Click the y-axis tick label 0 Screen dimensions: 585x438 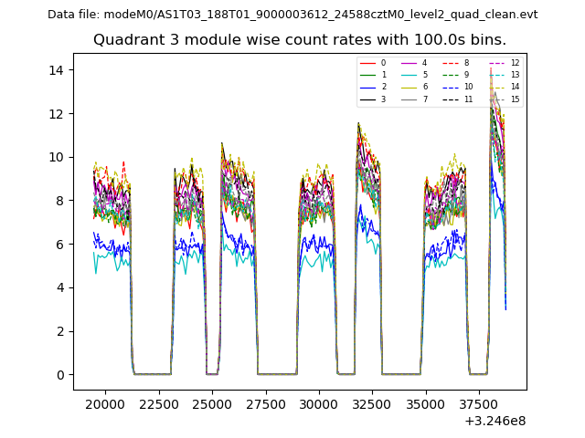click(59, 375)
